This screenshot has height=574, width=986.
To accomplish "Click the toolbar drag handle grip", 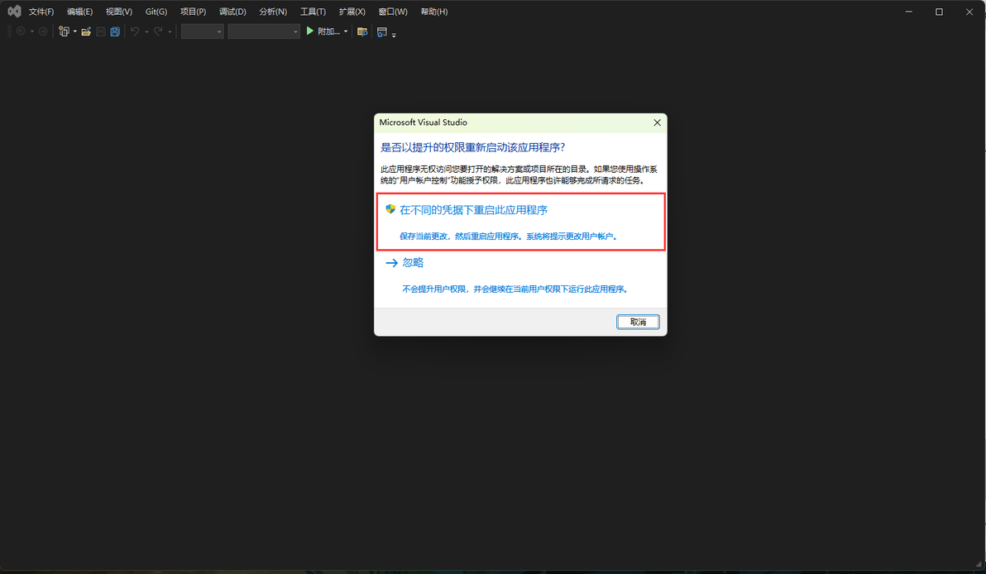I will pyautogui.click(x=9, y=31).
